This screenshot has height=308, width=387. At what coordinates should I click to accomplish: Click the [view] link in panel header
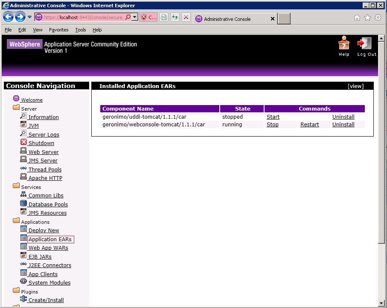pos(356,86)
